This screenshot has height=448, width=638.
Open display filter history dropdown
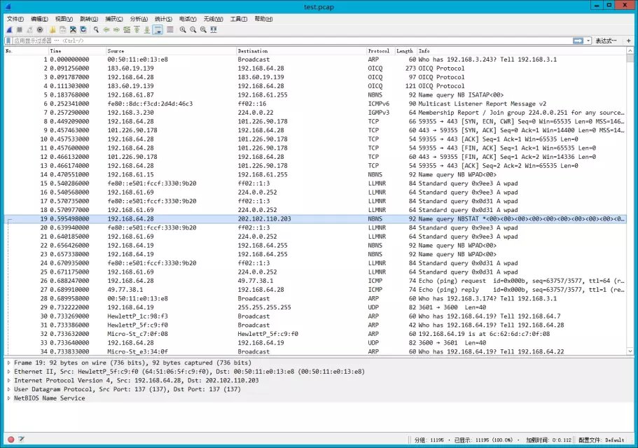tap(588, 41)
